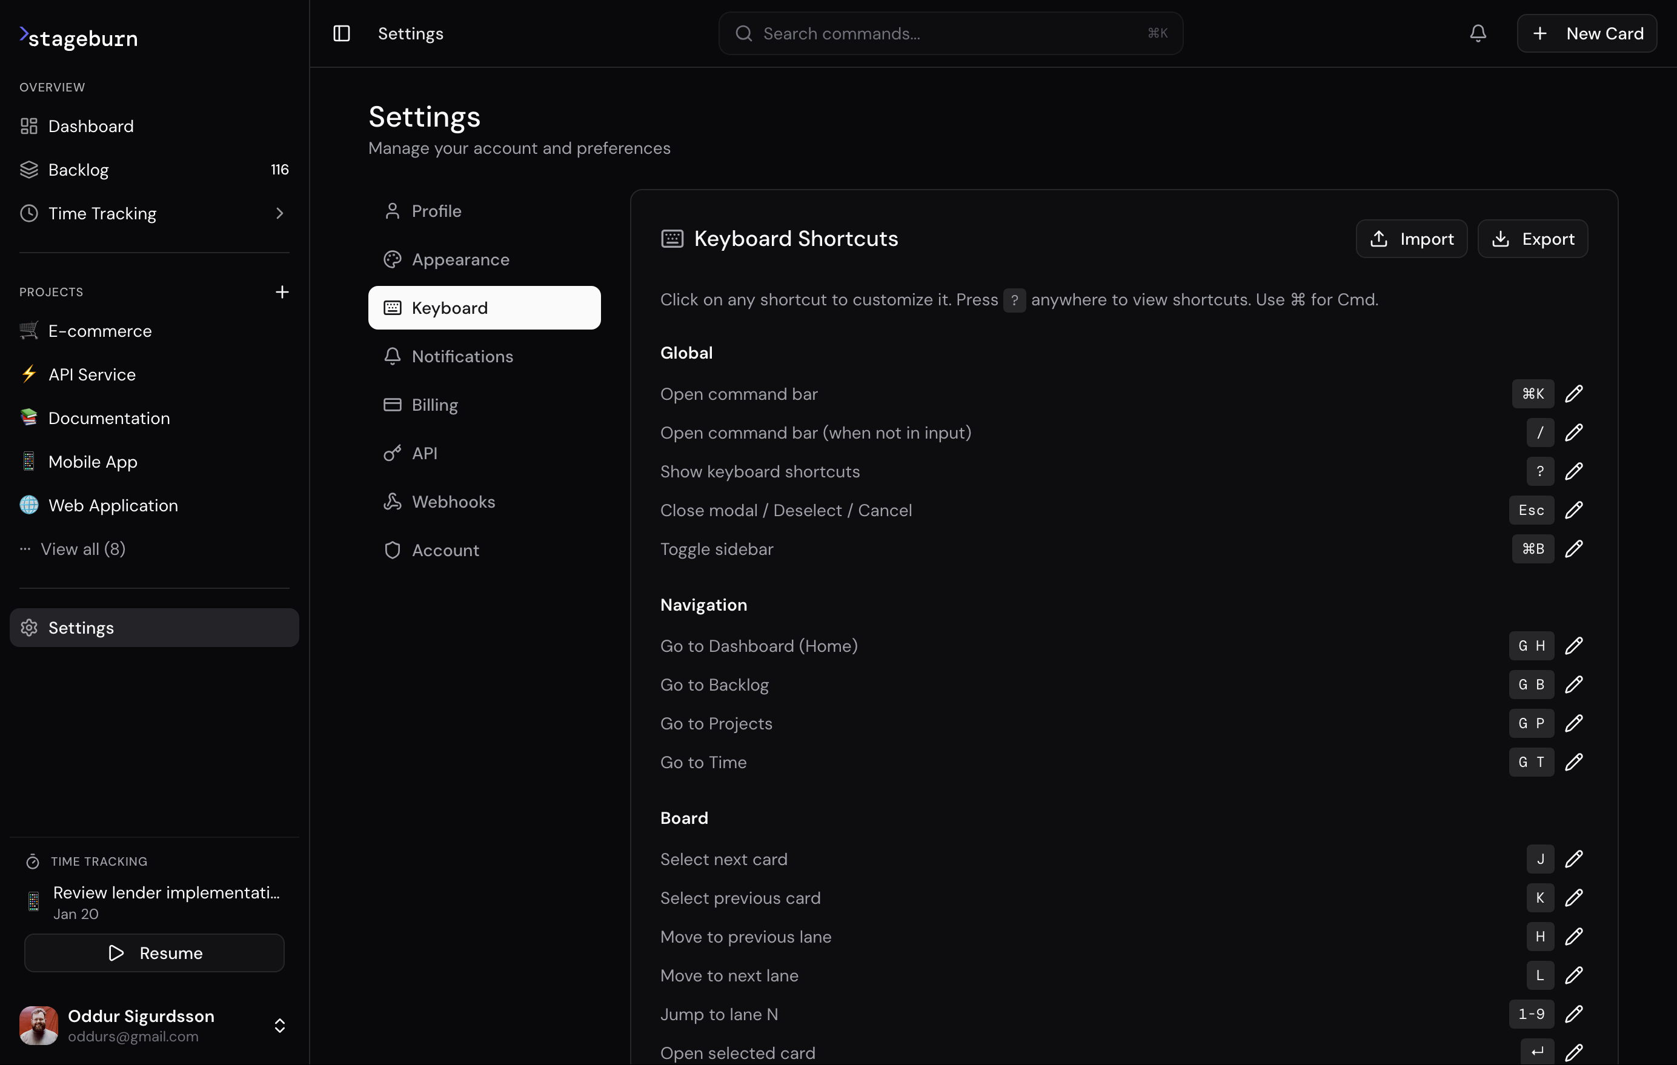This screenshot has width=1677, height=1065.
Task: Expand the Time Tracking chevron
Action: coord(280,213)
